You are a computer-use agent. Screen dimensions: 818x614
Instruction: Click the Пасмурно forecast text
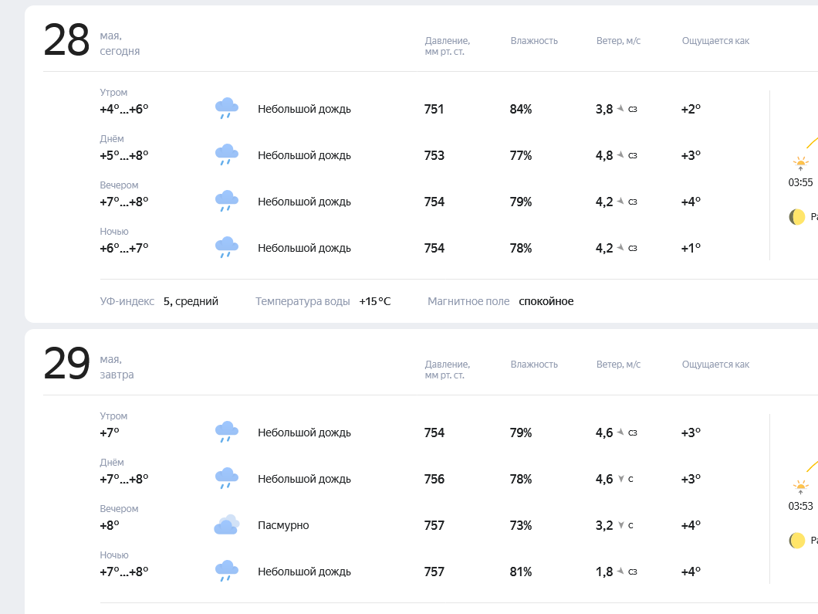tap(283, 525)
